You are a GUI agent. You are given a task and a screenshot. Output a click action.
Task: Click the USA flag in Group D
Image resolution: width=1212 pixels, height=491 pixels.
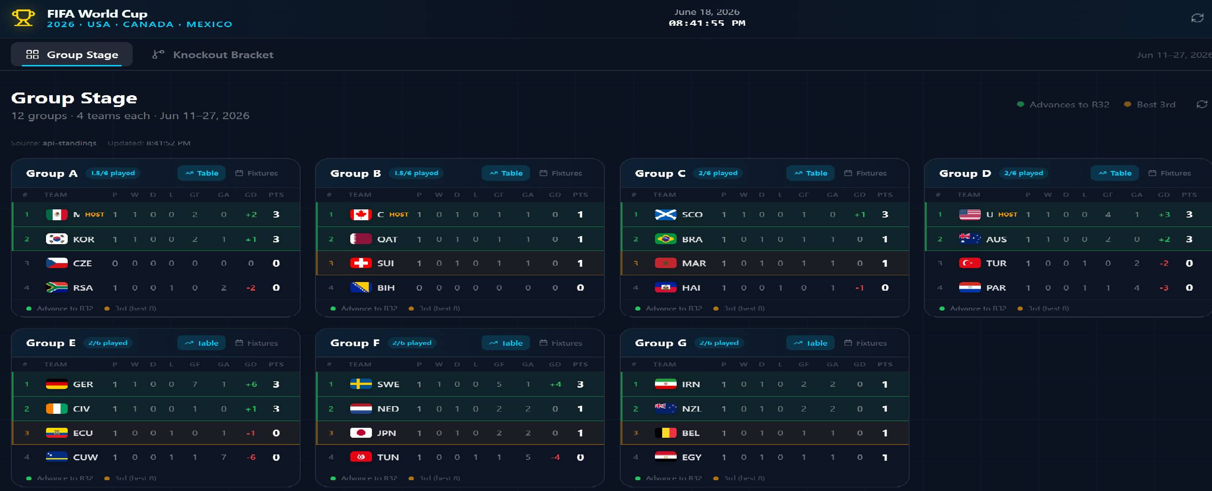point(970,214)
